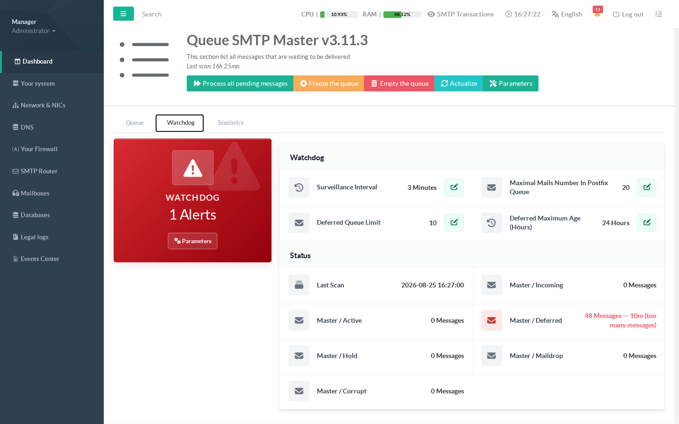679x424 pixels.
Task: Open Events Center in the sidebar
Action: [52, 259]
